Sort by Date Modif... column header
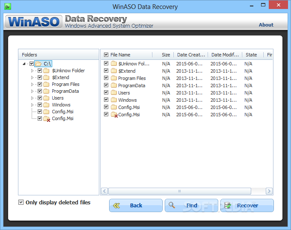This screenshot has height=230, width=291. (x=225, y=55)
